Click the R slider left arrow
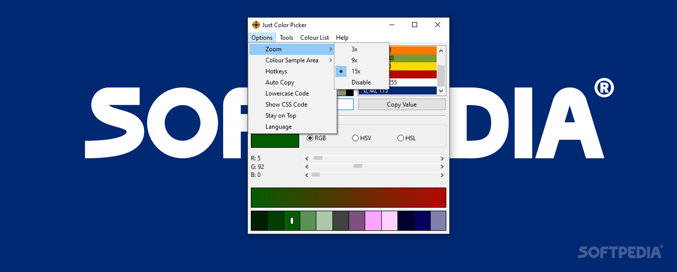This screenshot has width=677, height=272. tap(307, 158)
